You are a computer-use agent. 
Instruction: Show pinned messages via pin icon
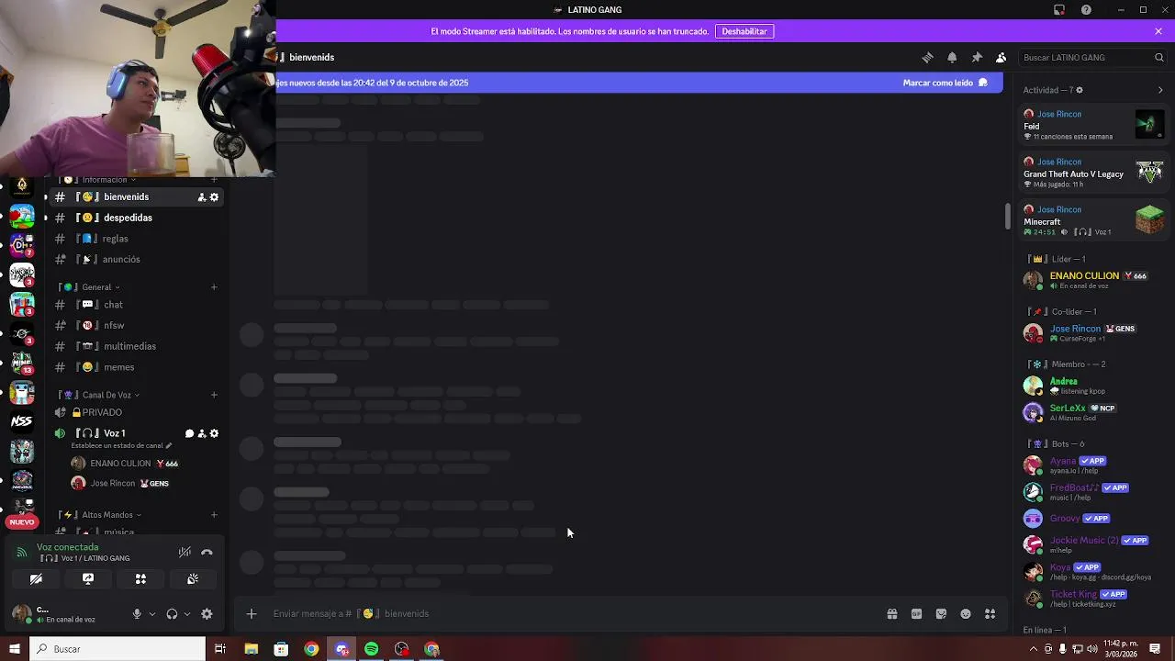coord(977,57)
